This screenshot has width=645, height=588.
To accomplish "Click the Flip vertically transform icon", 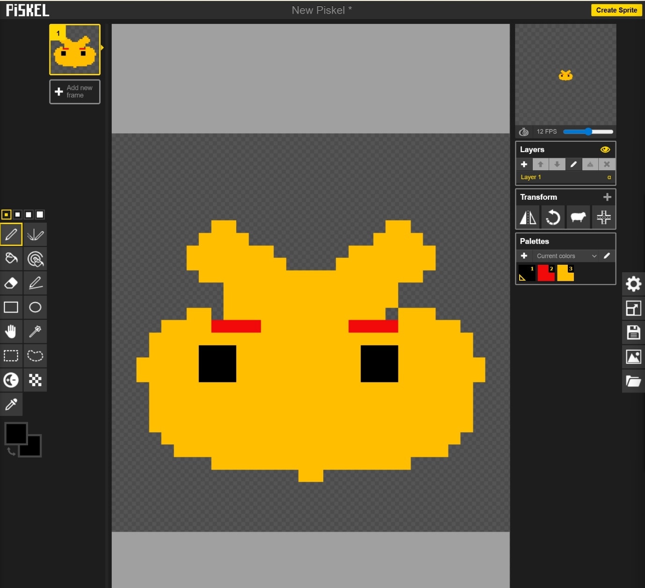I will click(528, 218).
